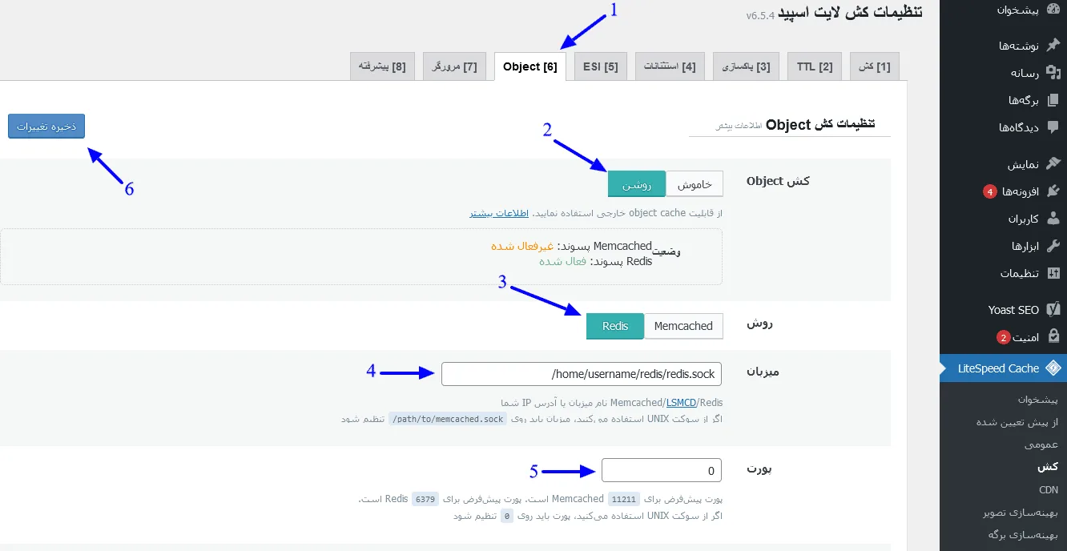
Task: Switch to the ESI [5] tab
Action: (x=600, y=66)
